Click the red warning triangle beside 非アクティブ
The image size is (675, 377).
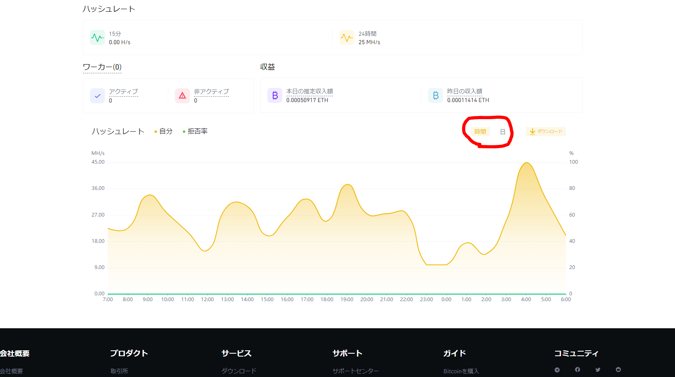point(182,95)
